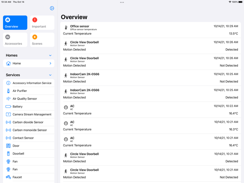Screen dimensions: 244x183
Task: Click the Carbon dioxide Sensor icon
Action: (8, 122)
